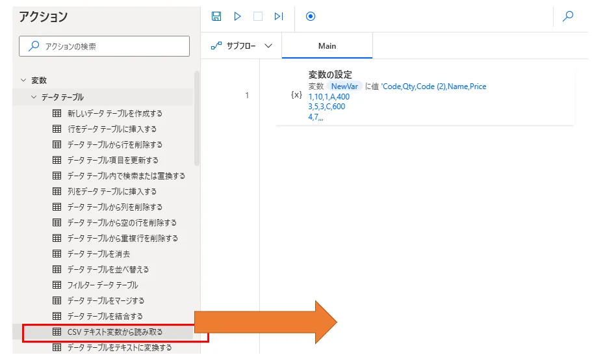Click the NewVar variable badge
Screen dimensions: 592x355
point(344,86)
